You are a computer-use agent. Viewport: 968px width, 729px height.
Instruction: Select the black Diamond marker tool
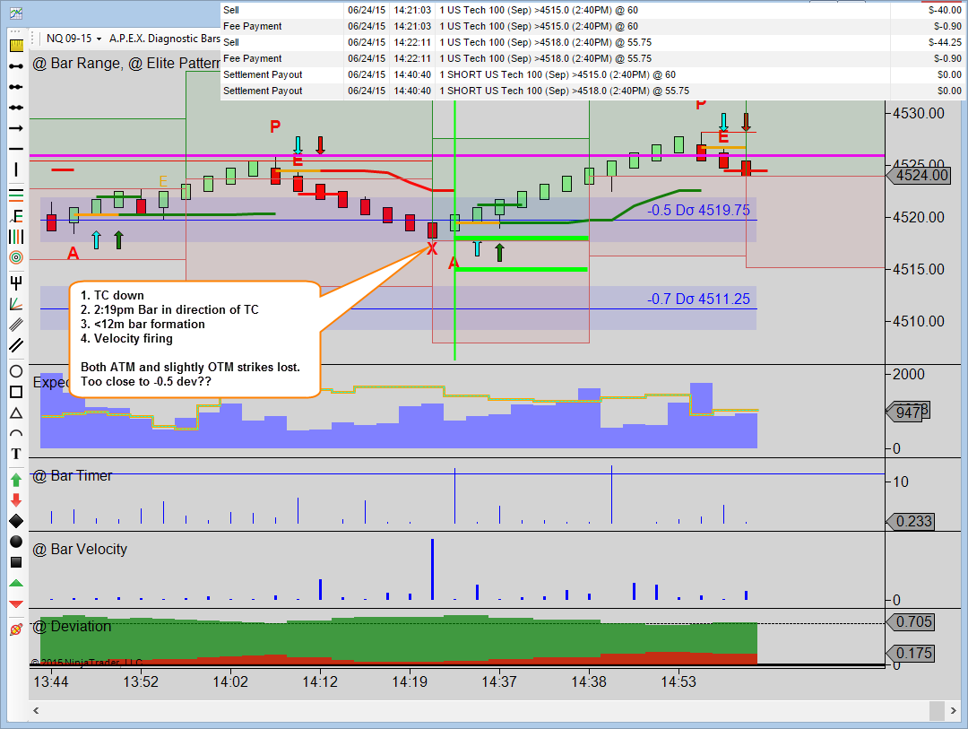coord(16,521)
